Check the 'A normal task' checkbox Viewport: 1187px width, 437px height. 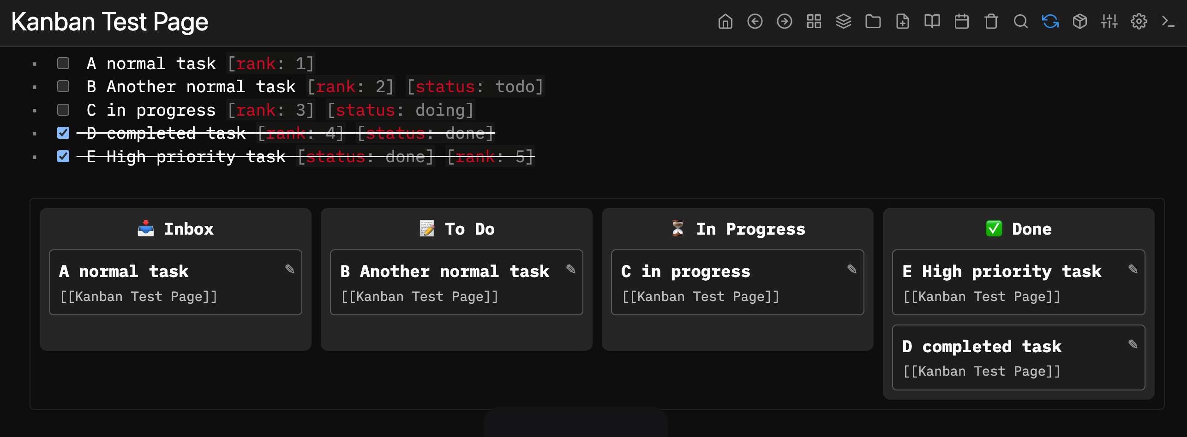click(63, 63)
